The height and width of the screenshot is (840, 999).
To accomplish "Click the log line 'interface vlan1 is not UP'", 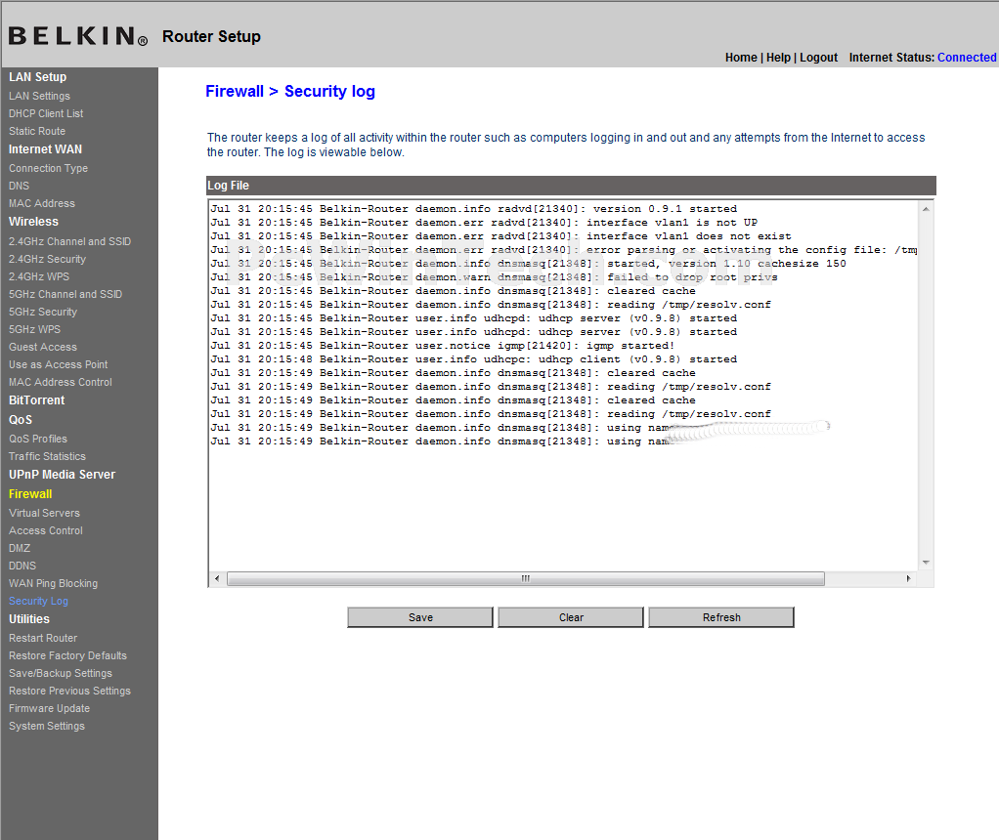I will 484,223.
